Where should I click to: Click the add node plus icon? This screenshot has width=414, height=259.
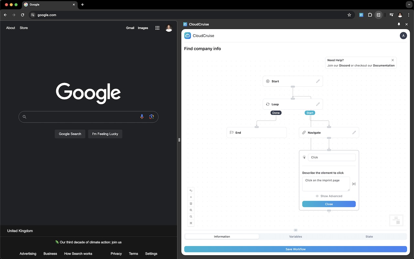coord(191,197)
